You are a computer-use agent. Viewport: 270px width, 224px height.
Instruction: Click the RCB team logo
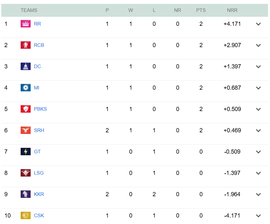click(26, 45)
